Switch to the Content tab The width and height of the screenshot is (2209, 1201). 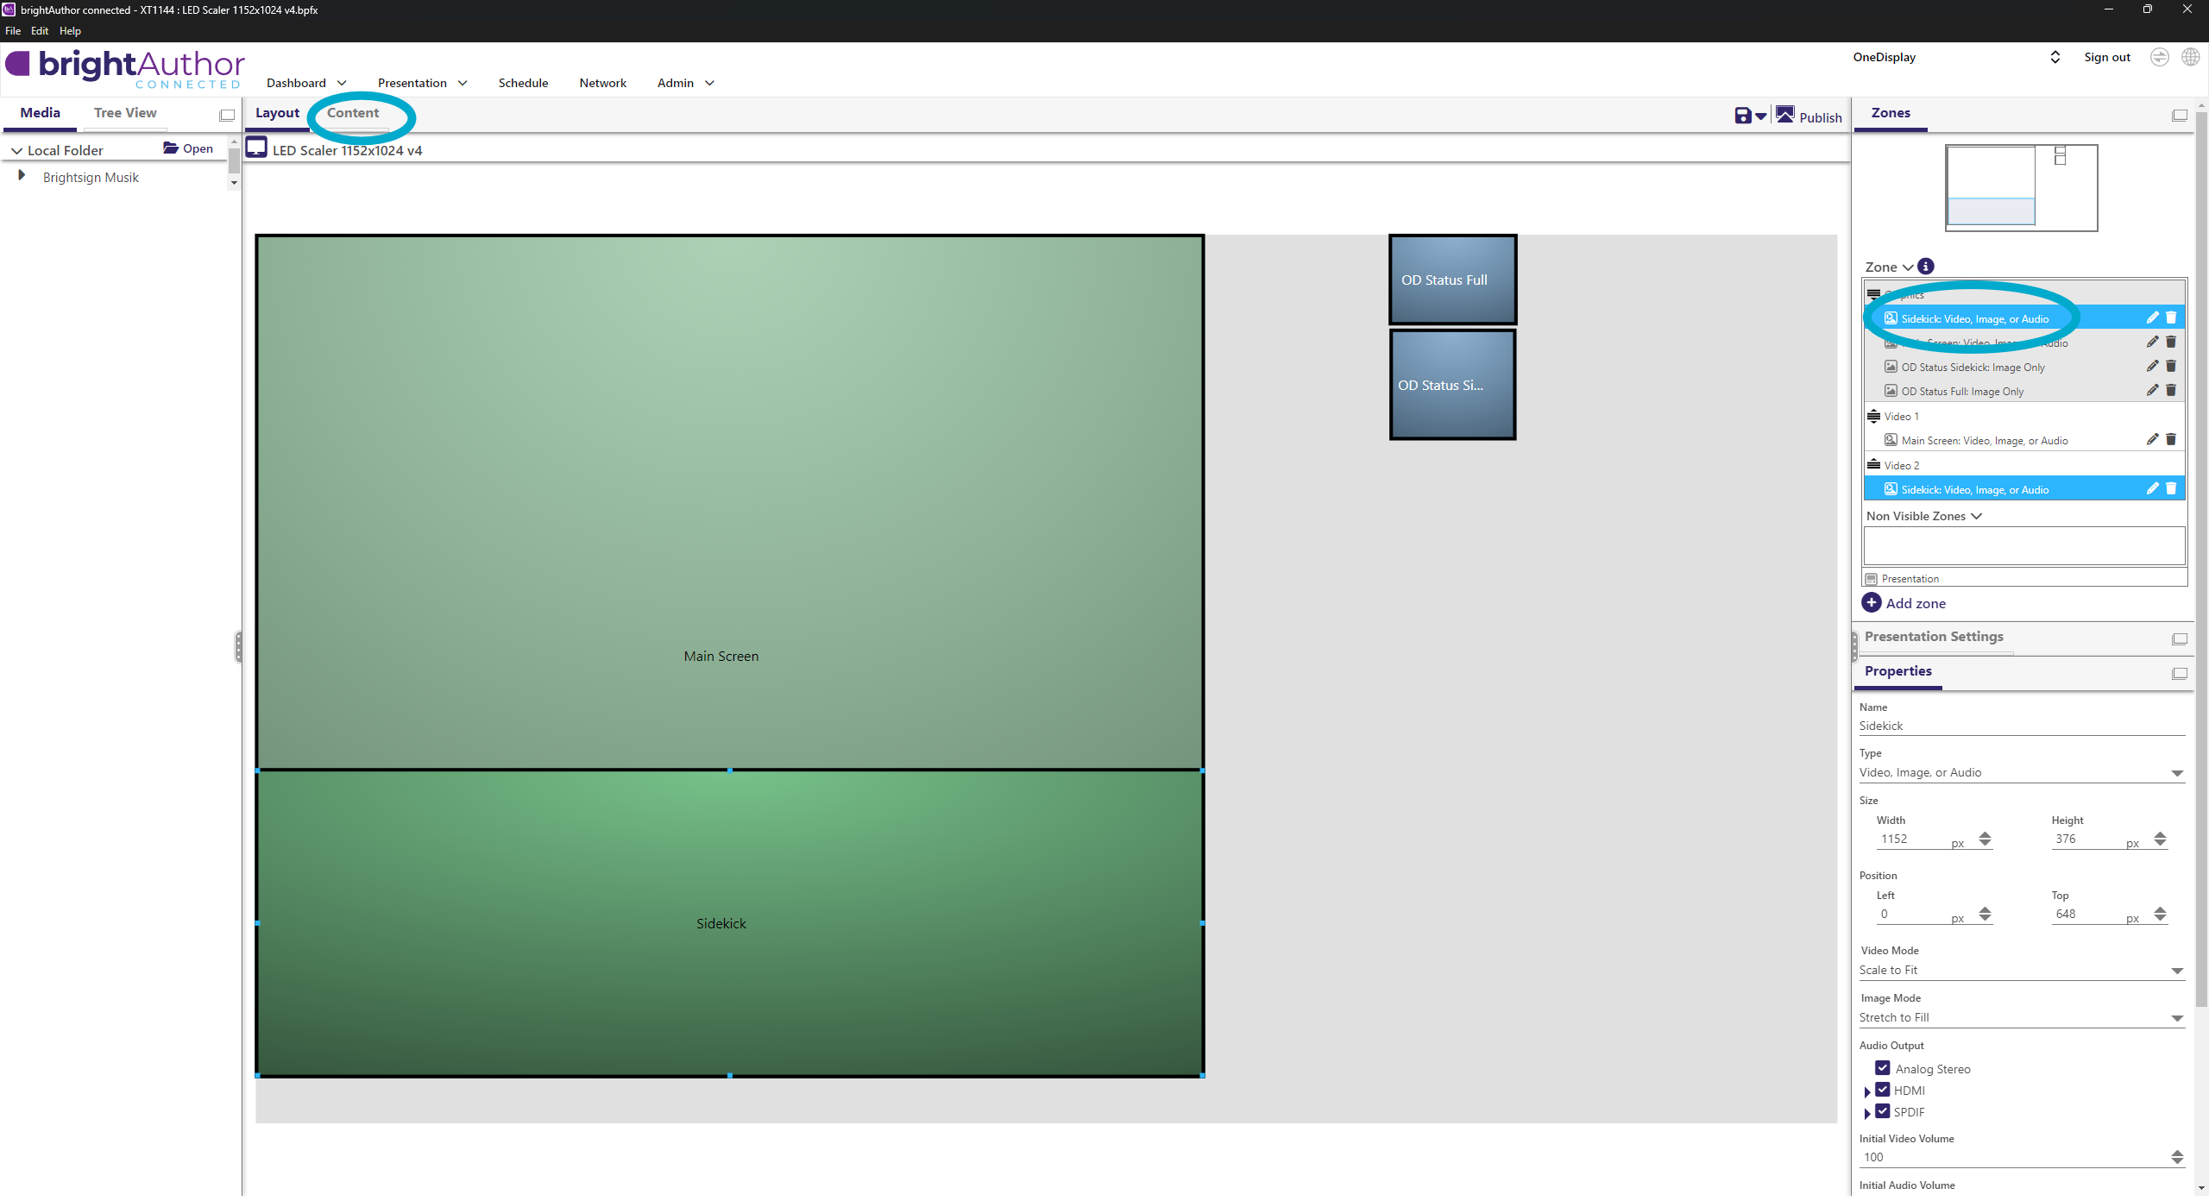point(352,113)
